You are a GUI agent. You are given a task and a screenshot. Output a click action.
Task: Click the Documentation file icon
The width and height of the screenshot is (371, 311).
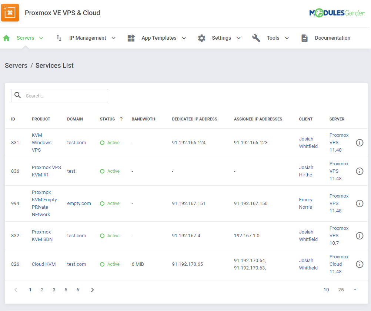click(304, 38)
